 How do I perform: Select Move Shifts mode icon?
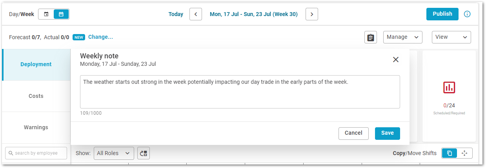coord(465,153)
